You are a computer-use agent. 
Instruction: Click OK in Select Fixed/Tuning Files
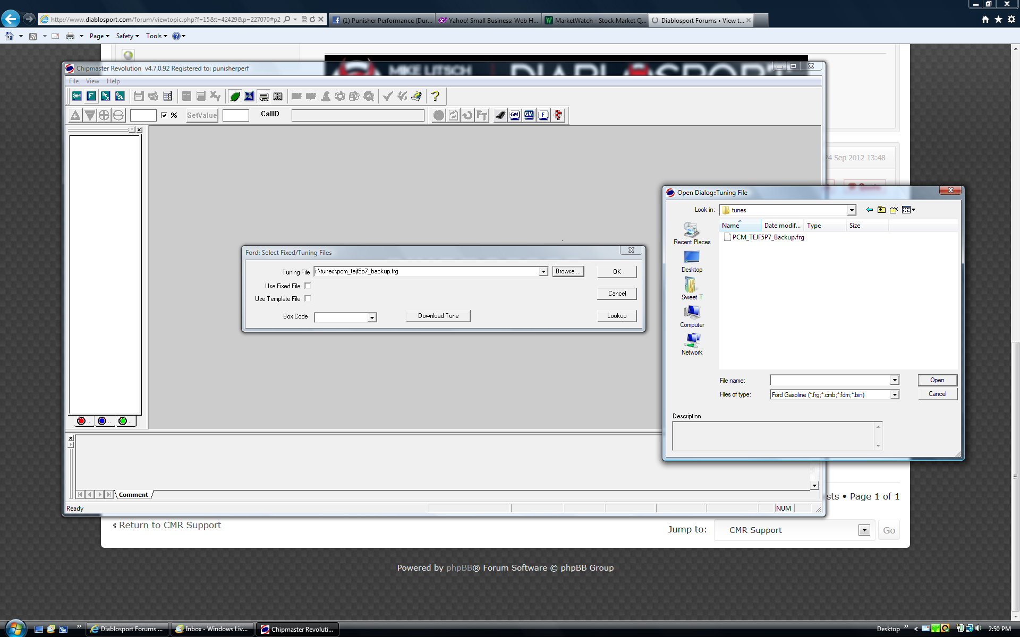617,272
